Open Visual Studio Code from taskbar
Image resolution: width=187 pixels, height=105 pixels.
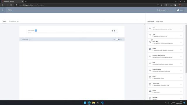coord(102,103)
